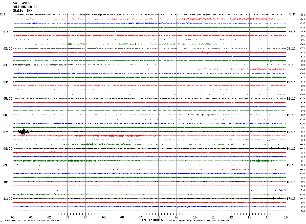Click minute 03 on the time axis
Image resolution: width=306 pixels, height=224 pixels.
[67, 217]
